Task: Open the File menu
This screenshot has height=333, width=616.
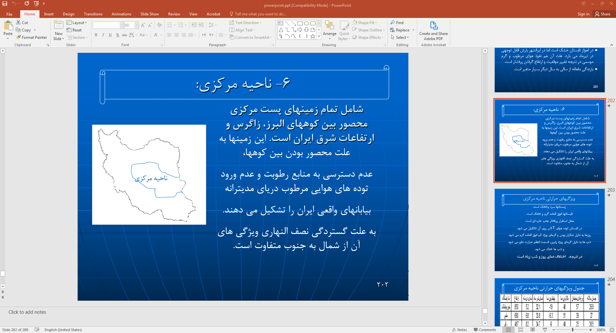Action: (9, 14)
